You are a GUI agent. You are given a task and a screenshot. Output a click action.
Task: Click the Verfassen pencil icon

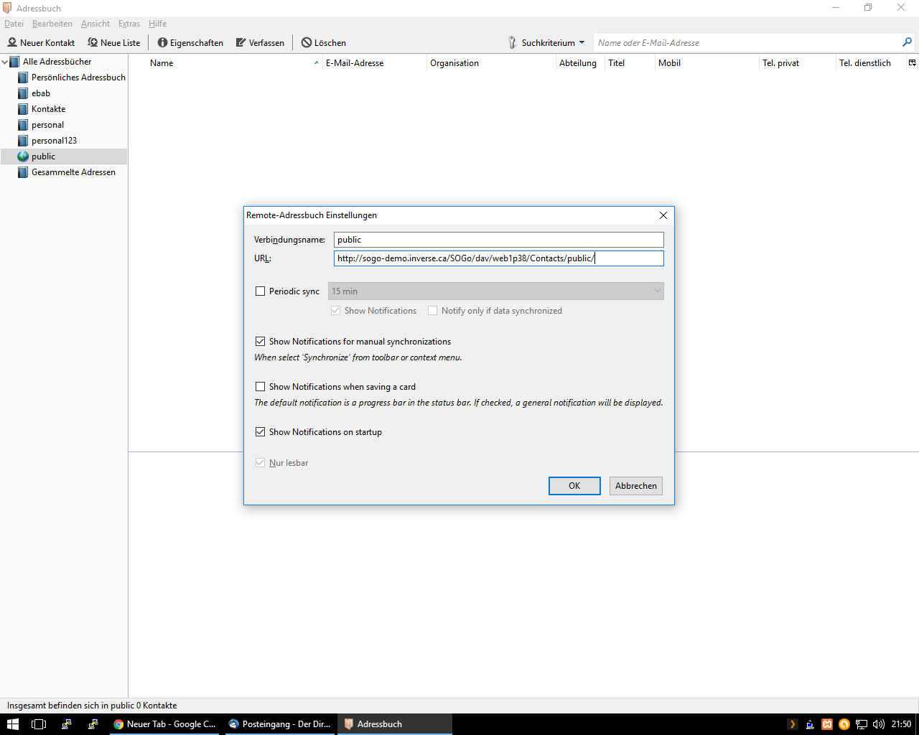pyautogui.click(x=241, y=43)
